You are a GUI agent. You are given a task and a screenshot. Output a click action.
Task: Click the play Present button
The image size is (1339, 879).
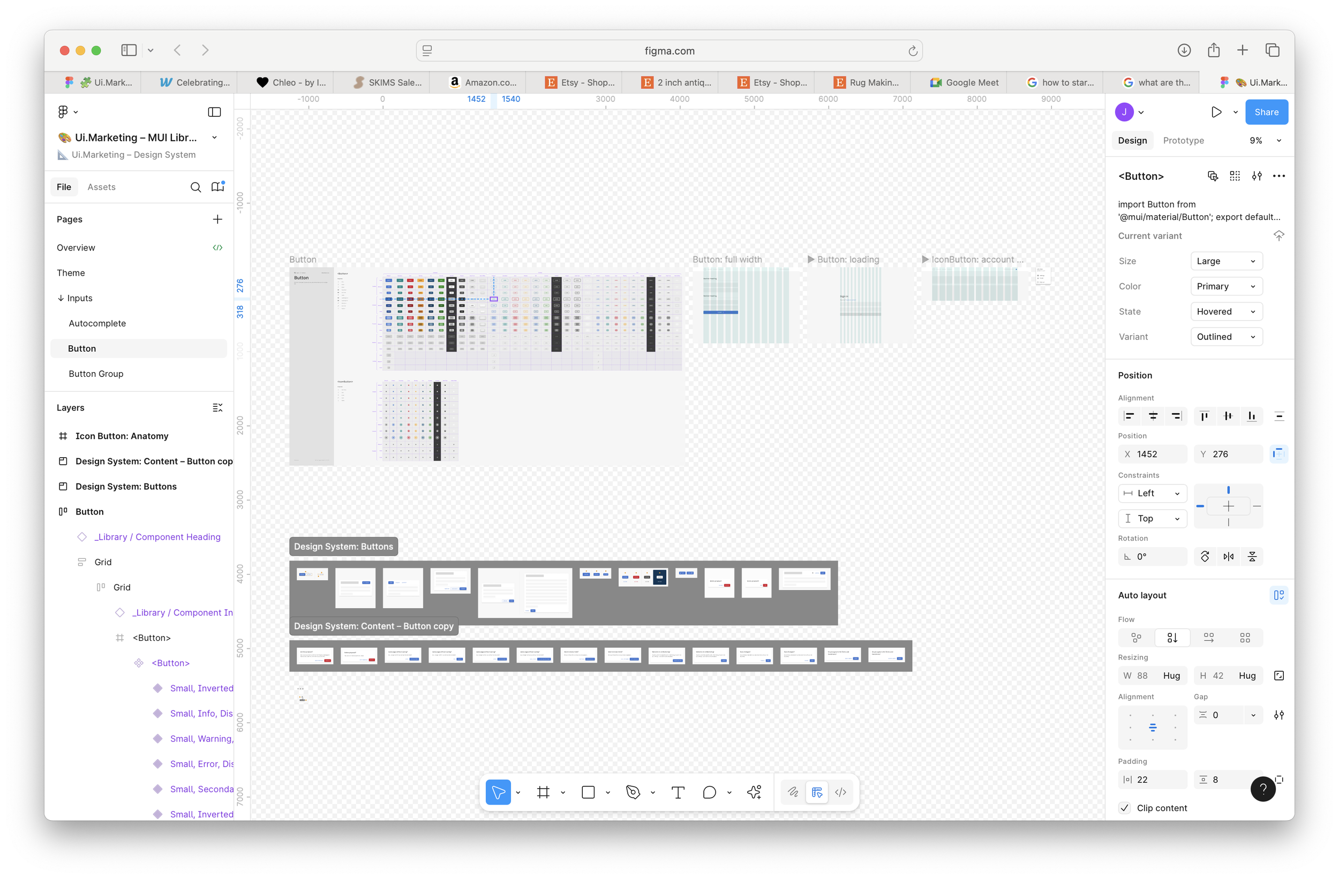coord(1216,112)
